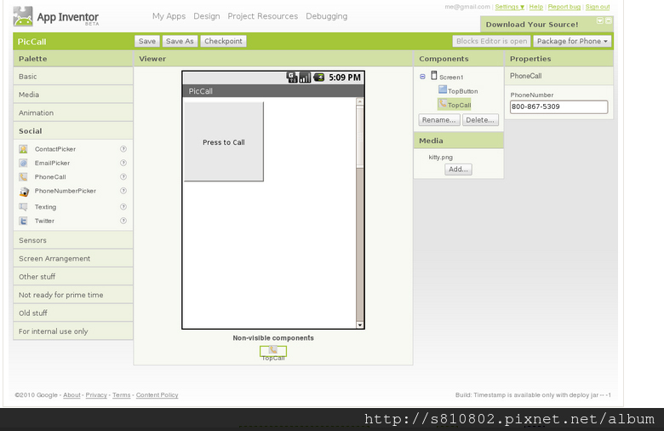
Task: Open help for ContactPicker
Action: coord(123,149)
